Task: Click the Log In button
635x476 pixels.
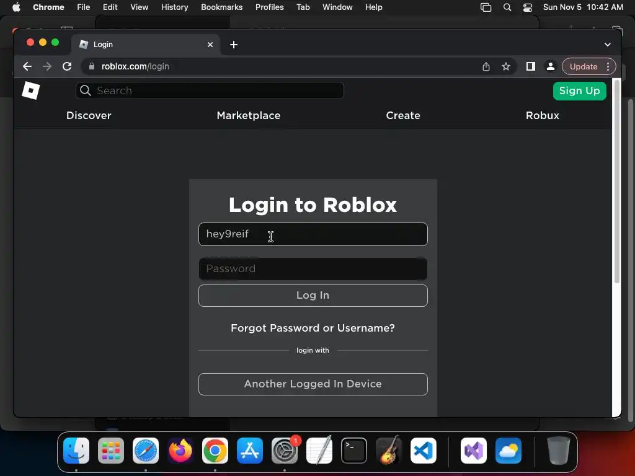Action: 313,296
